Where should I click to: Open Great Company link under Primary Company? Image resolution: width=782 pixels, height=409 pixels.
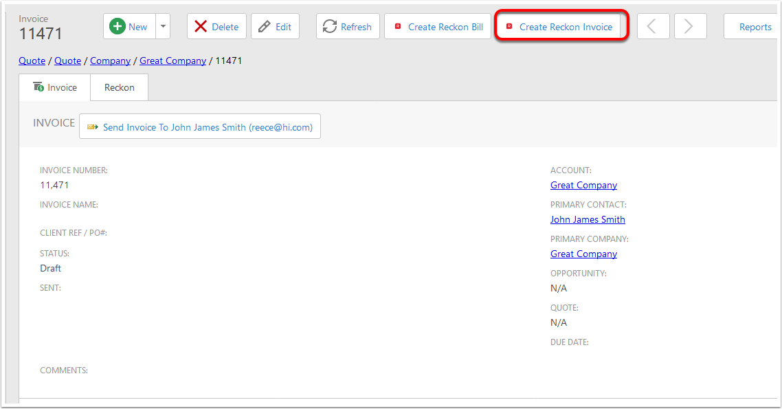coord(583,254)
